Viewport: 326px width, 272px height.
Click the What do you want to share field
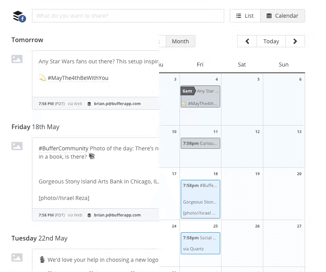pyautogui.click(x=128, y=16)
